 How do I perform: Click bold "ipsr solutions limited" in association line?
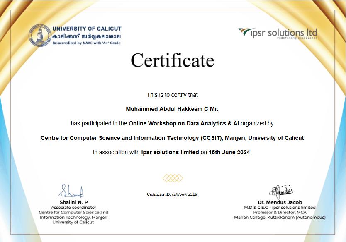170,152
